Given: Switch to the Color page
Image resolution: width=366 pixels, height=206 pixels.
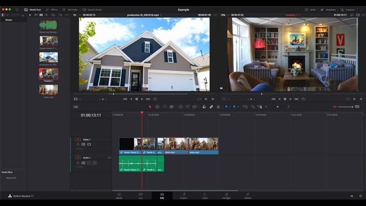Looking at the screenshot, I should pyautogui.click(x=205, y=196).
